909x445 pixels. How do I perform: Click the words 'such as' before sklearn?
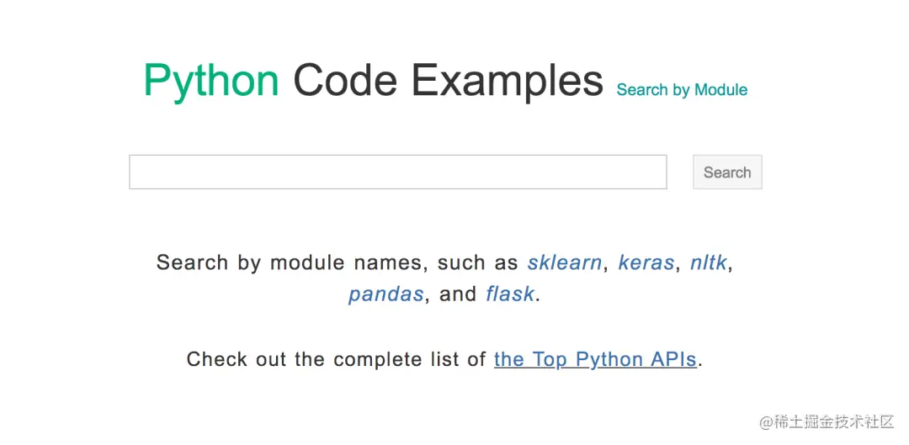coord(477,262)
